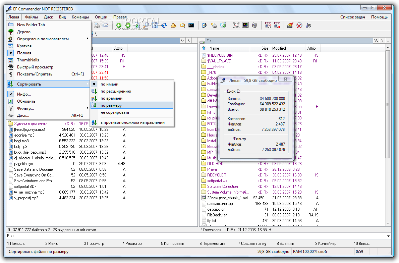Choose Дерево tree view menu entry
This screenshot has width=399, height=263.
pyautogui.click(x=48, y=32)
